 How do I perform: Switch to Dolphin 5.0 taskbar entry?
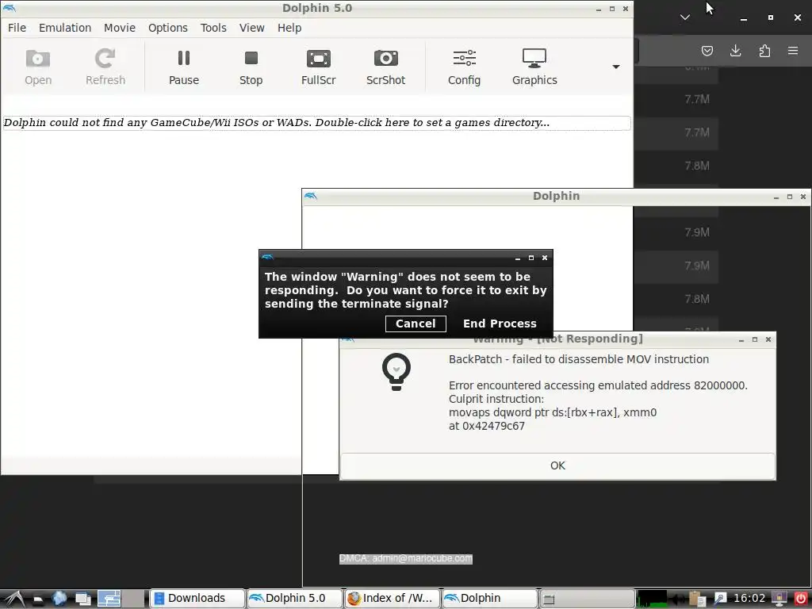coord(295,598)
